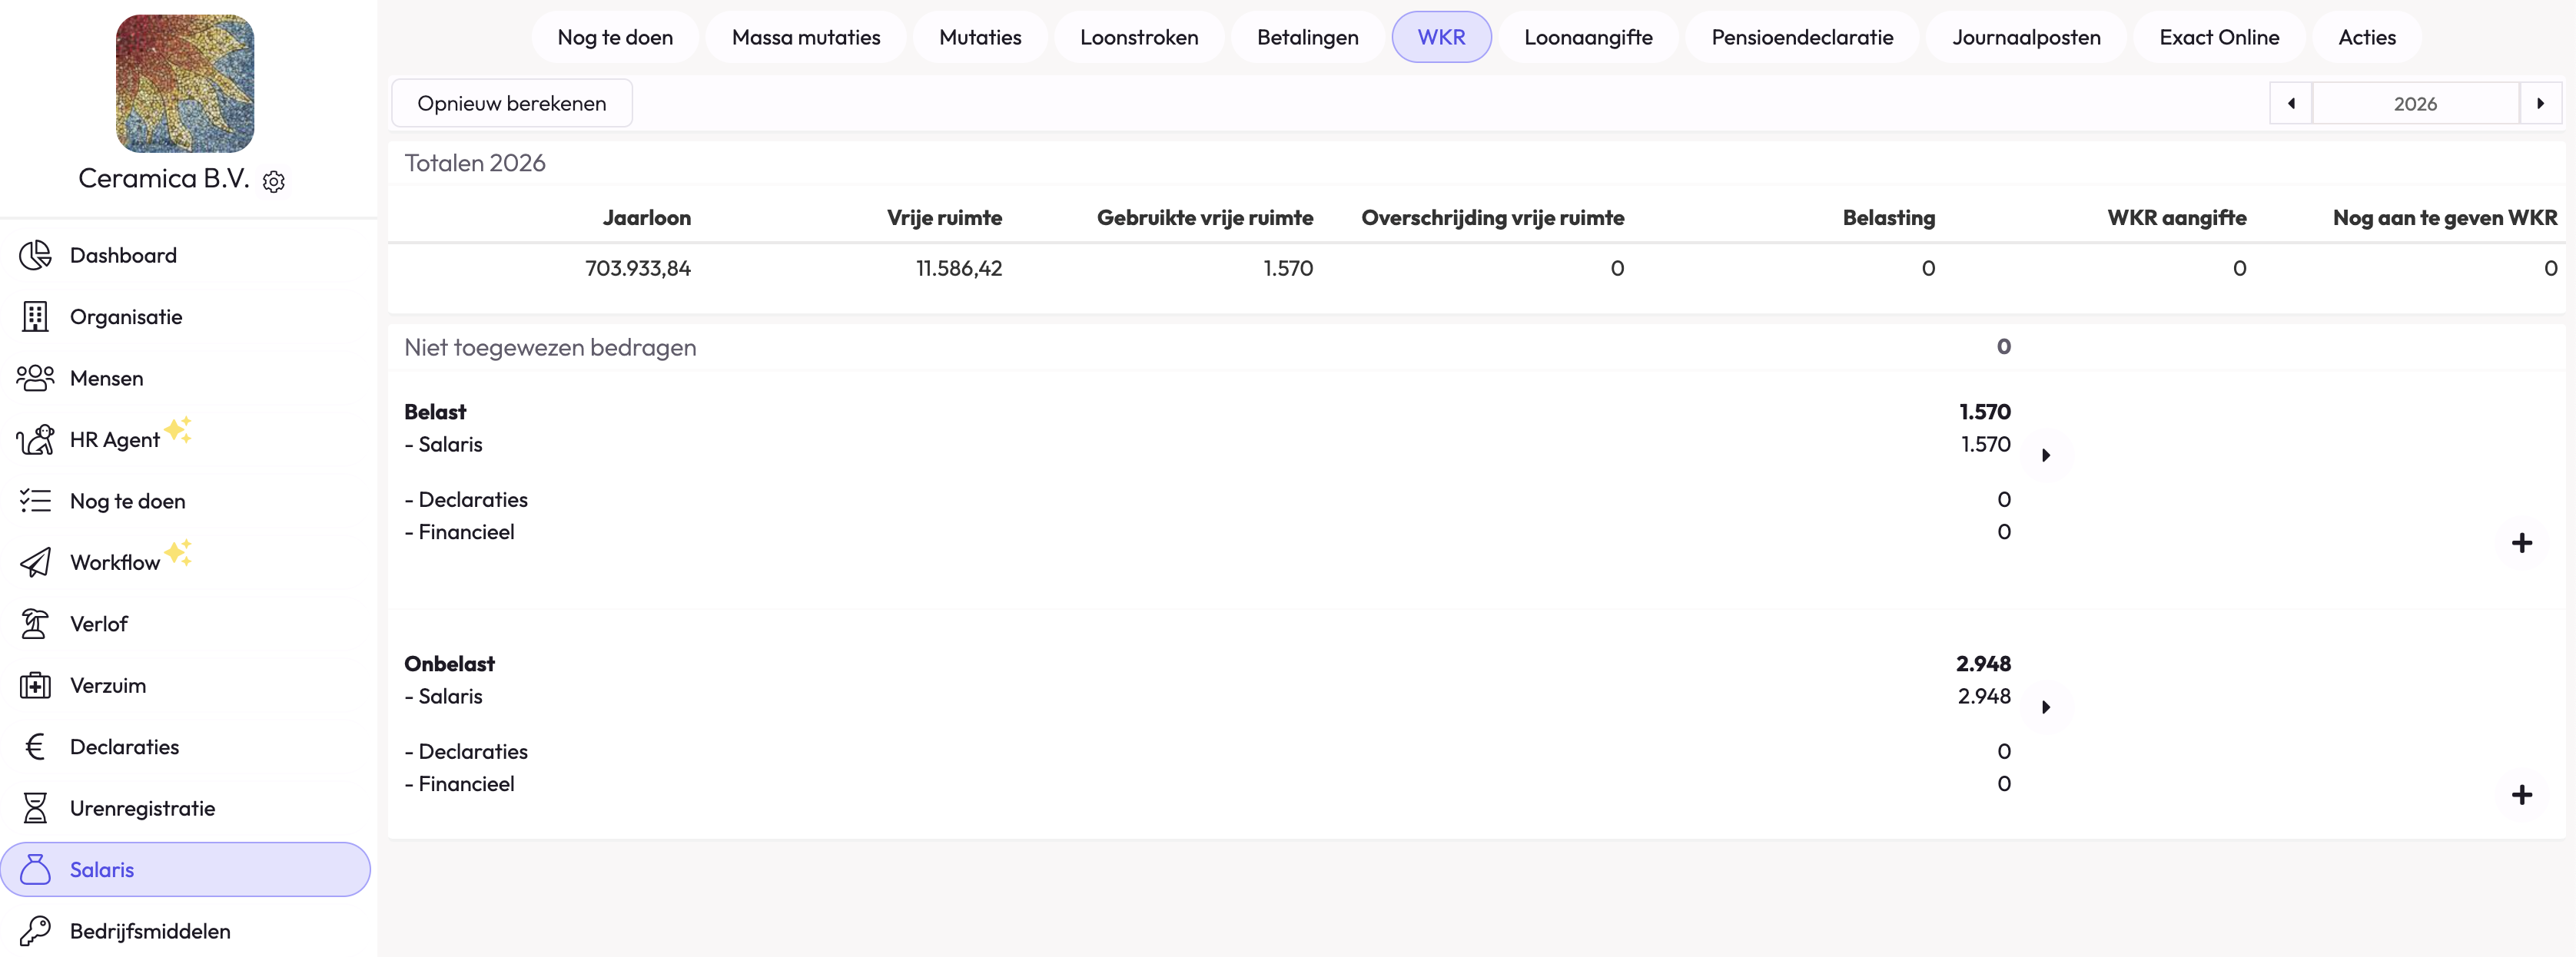Go to previous year arrow

(x=2291, y=104)
